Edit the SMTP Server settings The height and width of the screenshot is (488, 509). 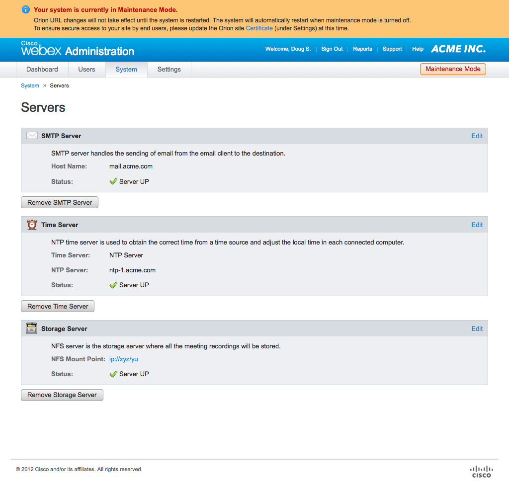click(477, 136)
